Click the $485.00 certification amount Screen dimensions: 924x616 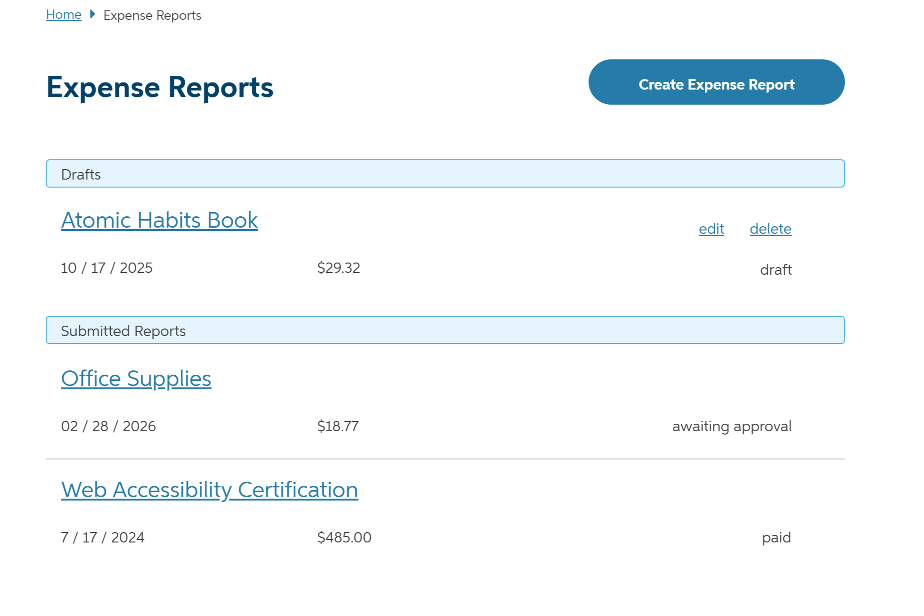click(x=344, y=537)
